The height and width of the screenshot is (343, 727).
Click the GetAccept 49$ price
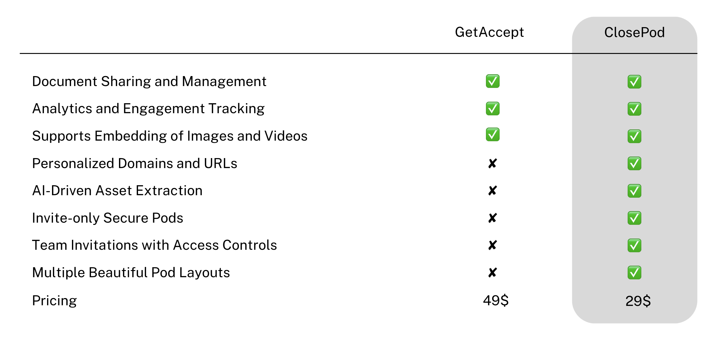(496, 301)
